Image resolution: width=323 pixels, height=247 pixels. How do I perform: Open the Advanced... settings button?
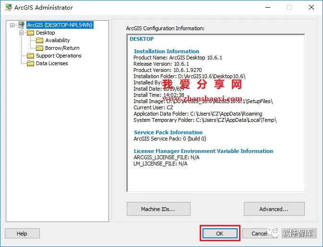click(274, 209)
